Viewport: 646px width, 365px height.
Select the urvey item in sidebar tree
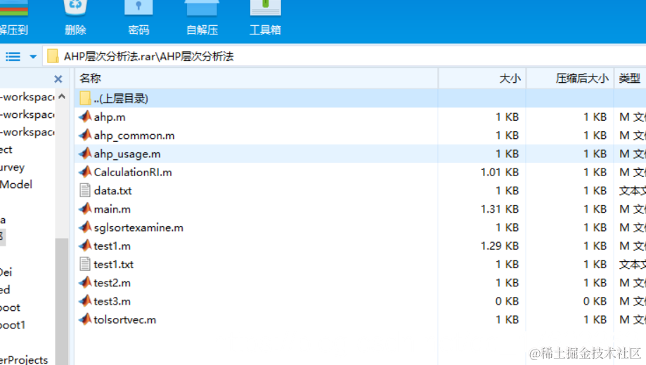pyautogui.click(x=13, y=168)
